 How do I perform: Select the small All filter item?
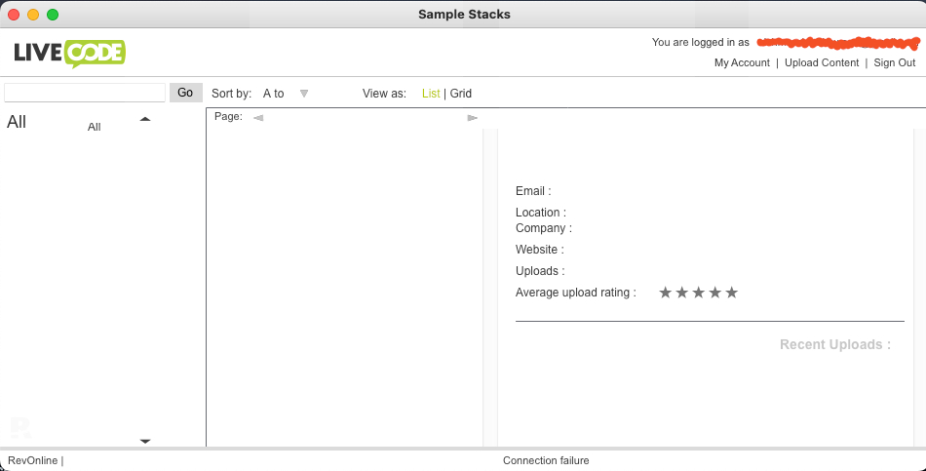coord(95,127)
